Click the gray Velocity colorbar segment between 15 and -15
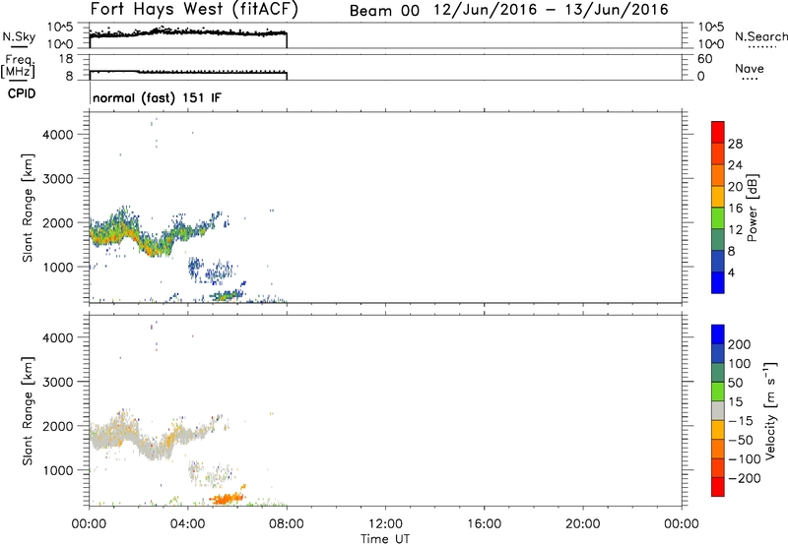The image size is (788, 545). tap(718, 410)
